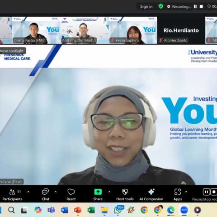Click Fessa.Saphira muted microphone icon

pos(112,40)
